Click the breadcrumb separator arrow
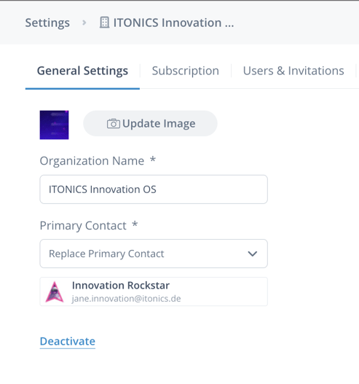 84,23
